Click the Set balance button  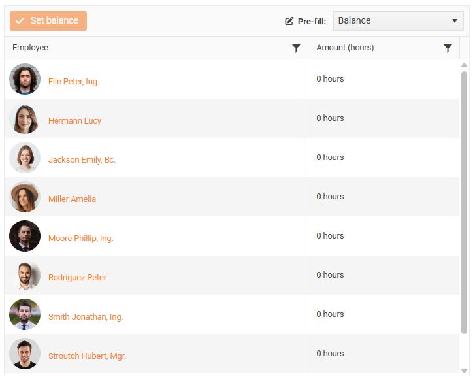point(48,21)
